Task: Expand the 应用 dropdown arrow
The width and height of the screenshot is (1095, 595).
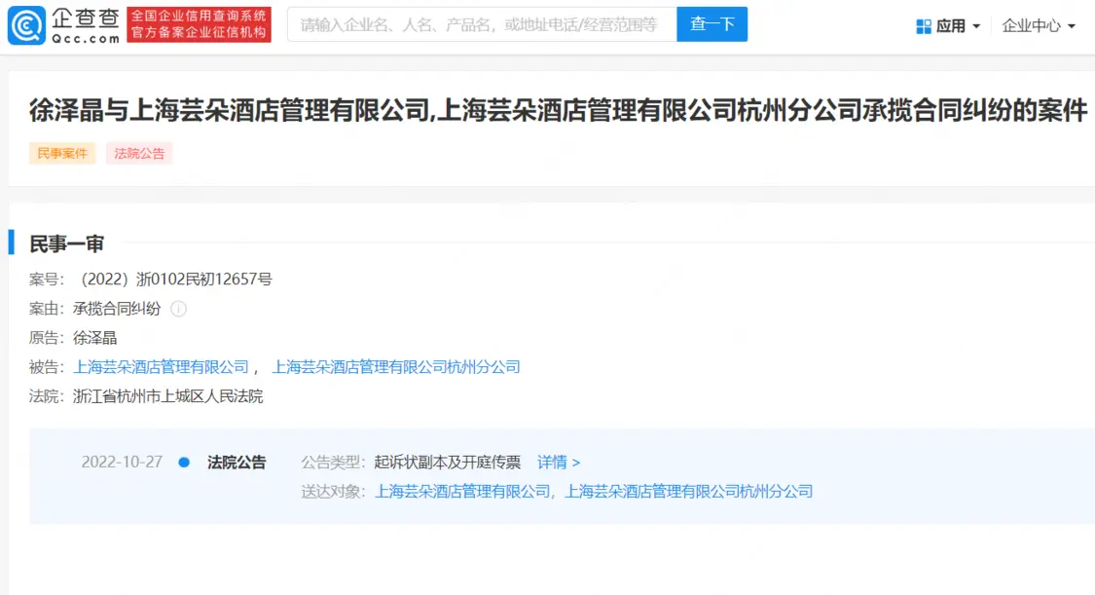Action: (976, 26)
